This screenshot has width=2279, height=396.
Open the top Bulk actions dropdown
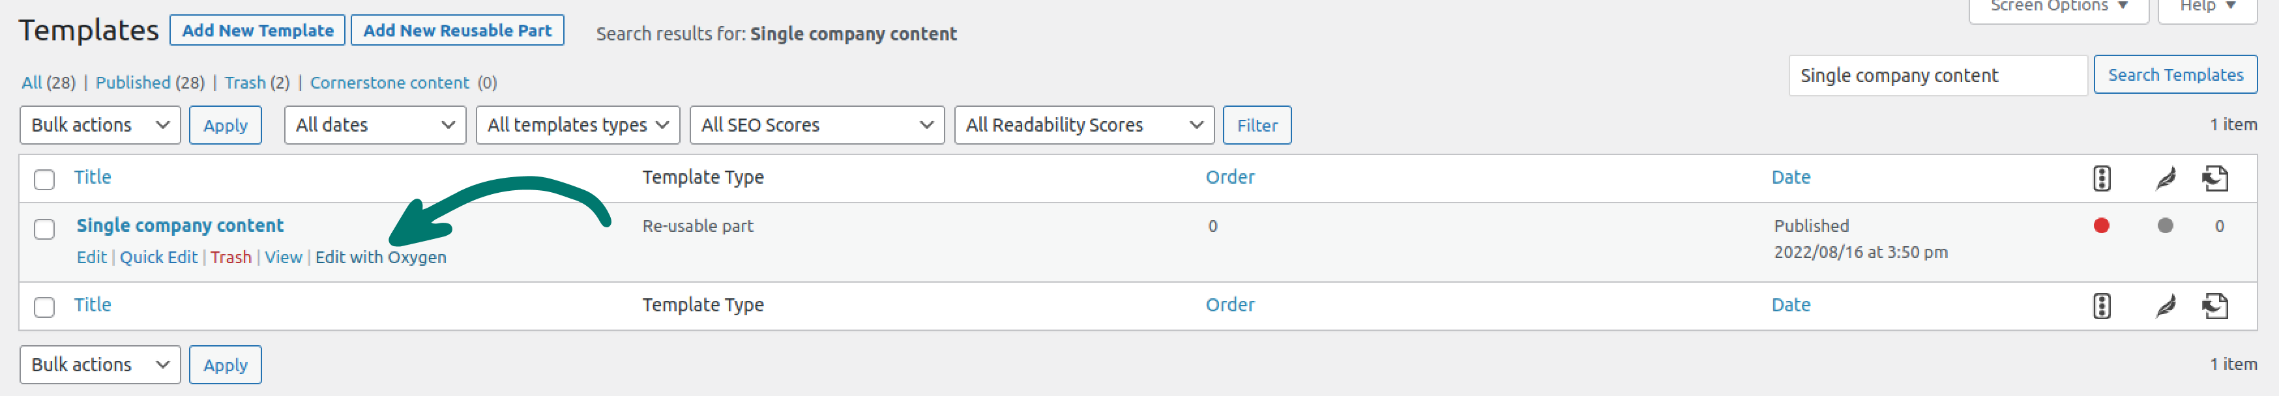[x=100, y=124]
